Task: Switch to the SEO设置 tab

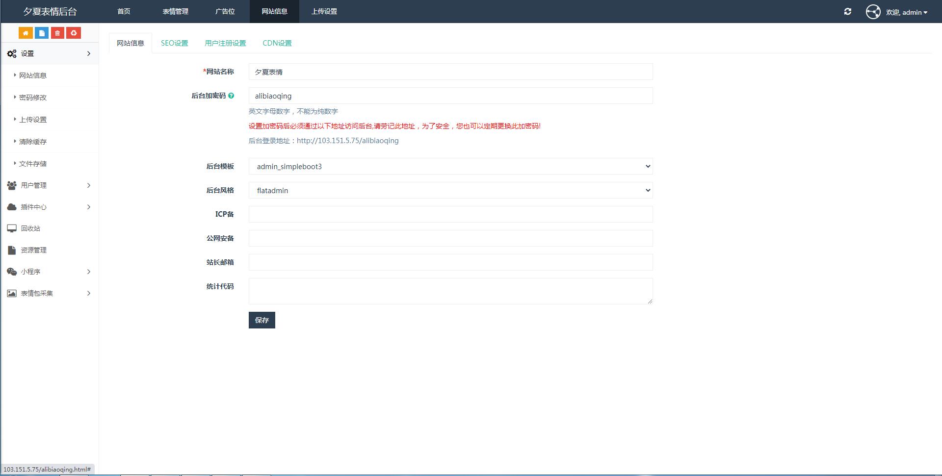Action: [174, 43]
